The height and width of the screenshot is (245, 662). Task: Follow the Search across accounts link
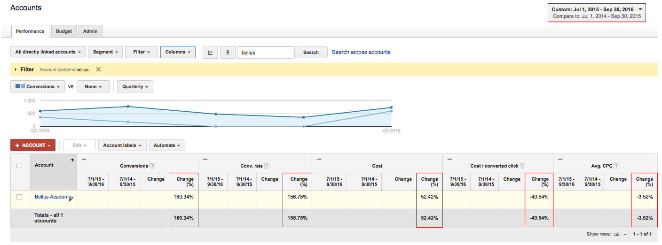361,52
